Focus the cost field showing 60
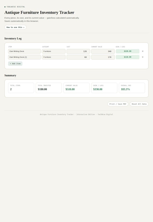Screen dimensions: 153x222 (x=78, y=57)
